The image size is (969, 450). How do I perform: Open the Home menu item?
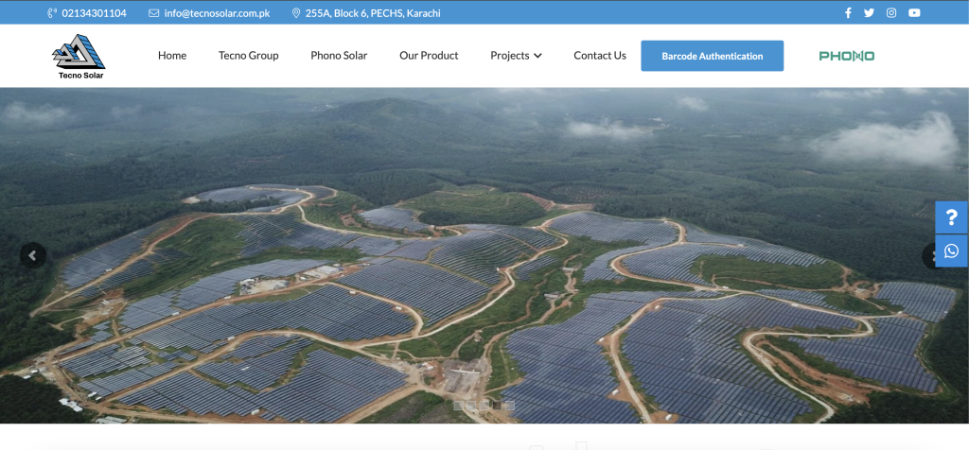point(172,56)
